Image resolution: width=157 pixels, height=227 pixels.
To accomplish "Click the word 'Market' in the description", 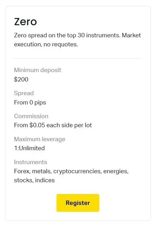I will (131, 35).
